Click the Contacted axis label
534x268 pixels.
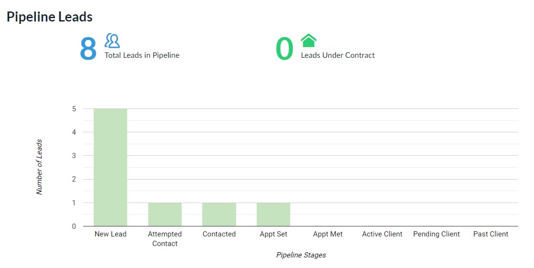click(x=219, y=234)
